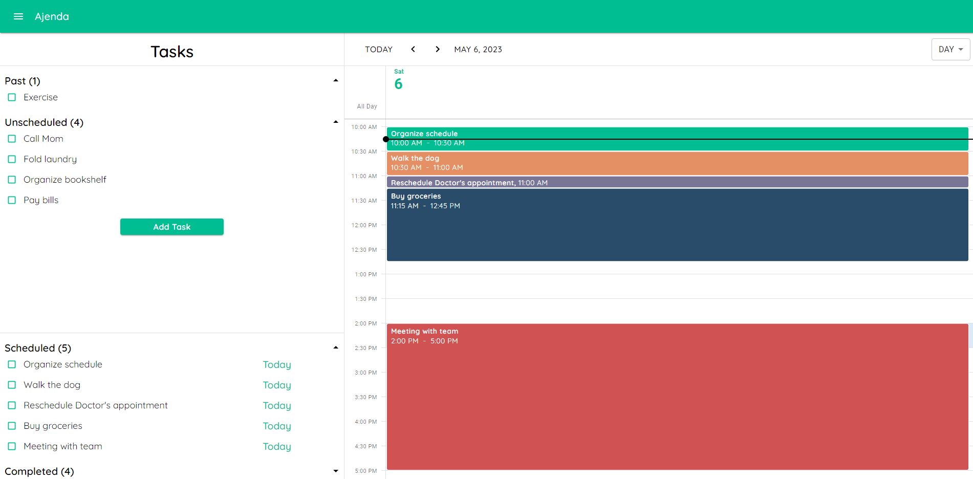Select the Meeting with team calendar event

[x=665, y=394]
